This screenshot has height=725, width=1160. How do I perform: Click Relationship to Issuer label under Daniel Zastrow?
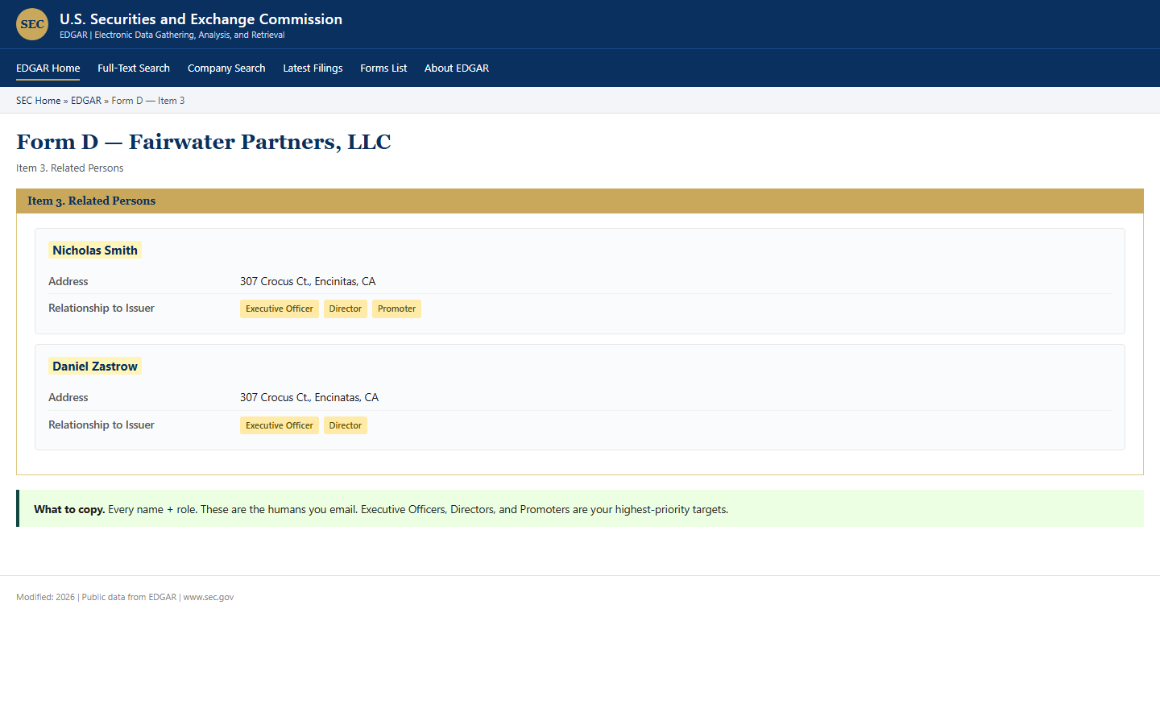[101, 425]
